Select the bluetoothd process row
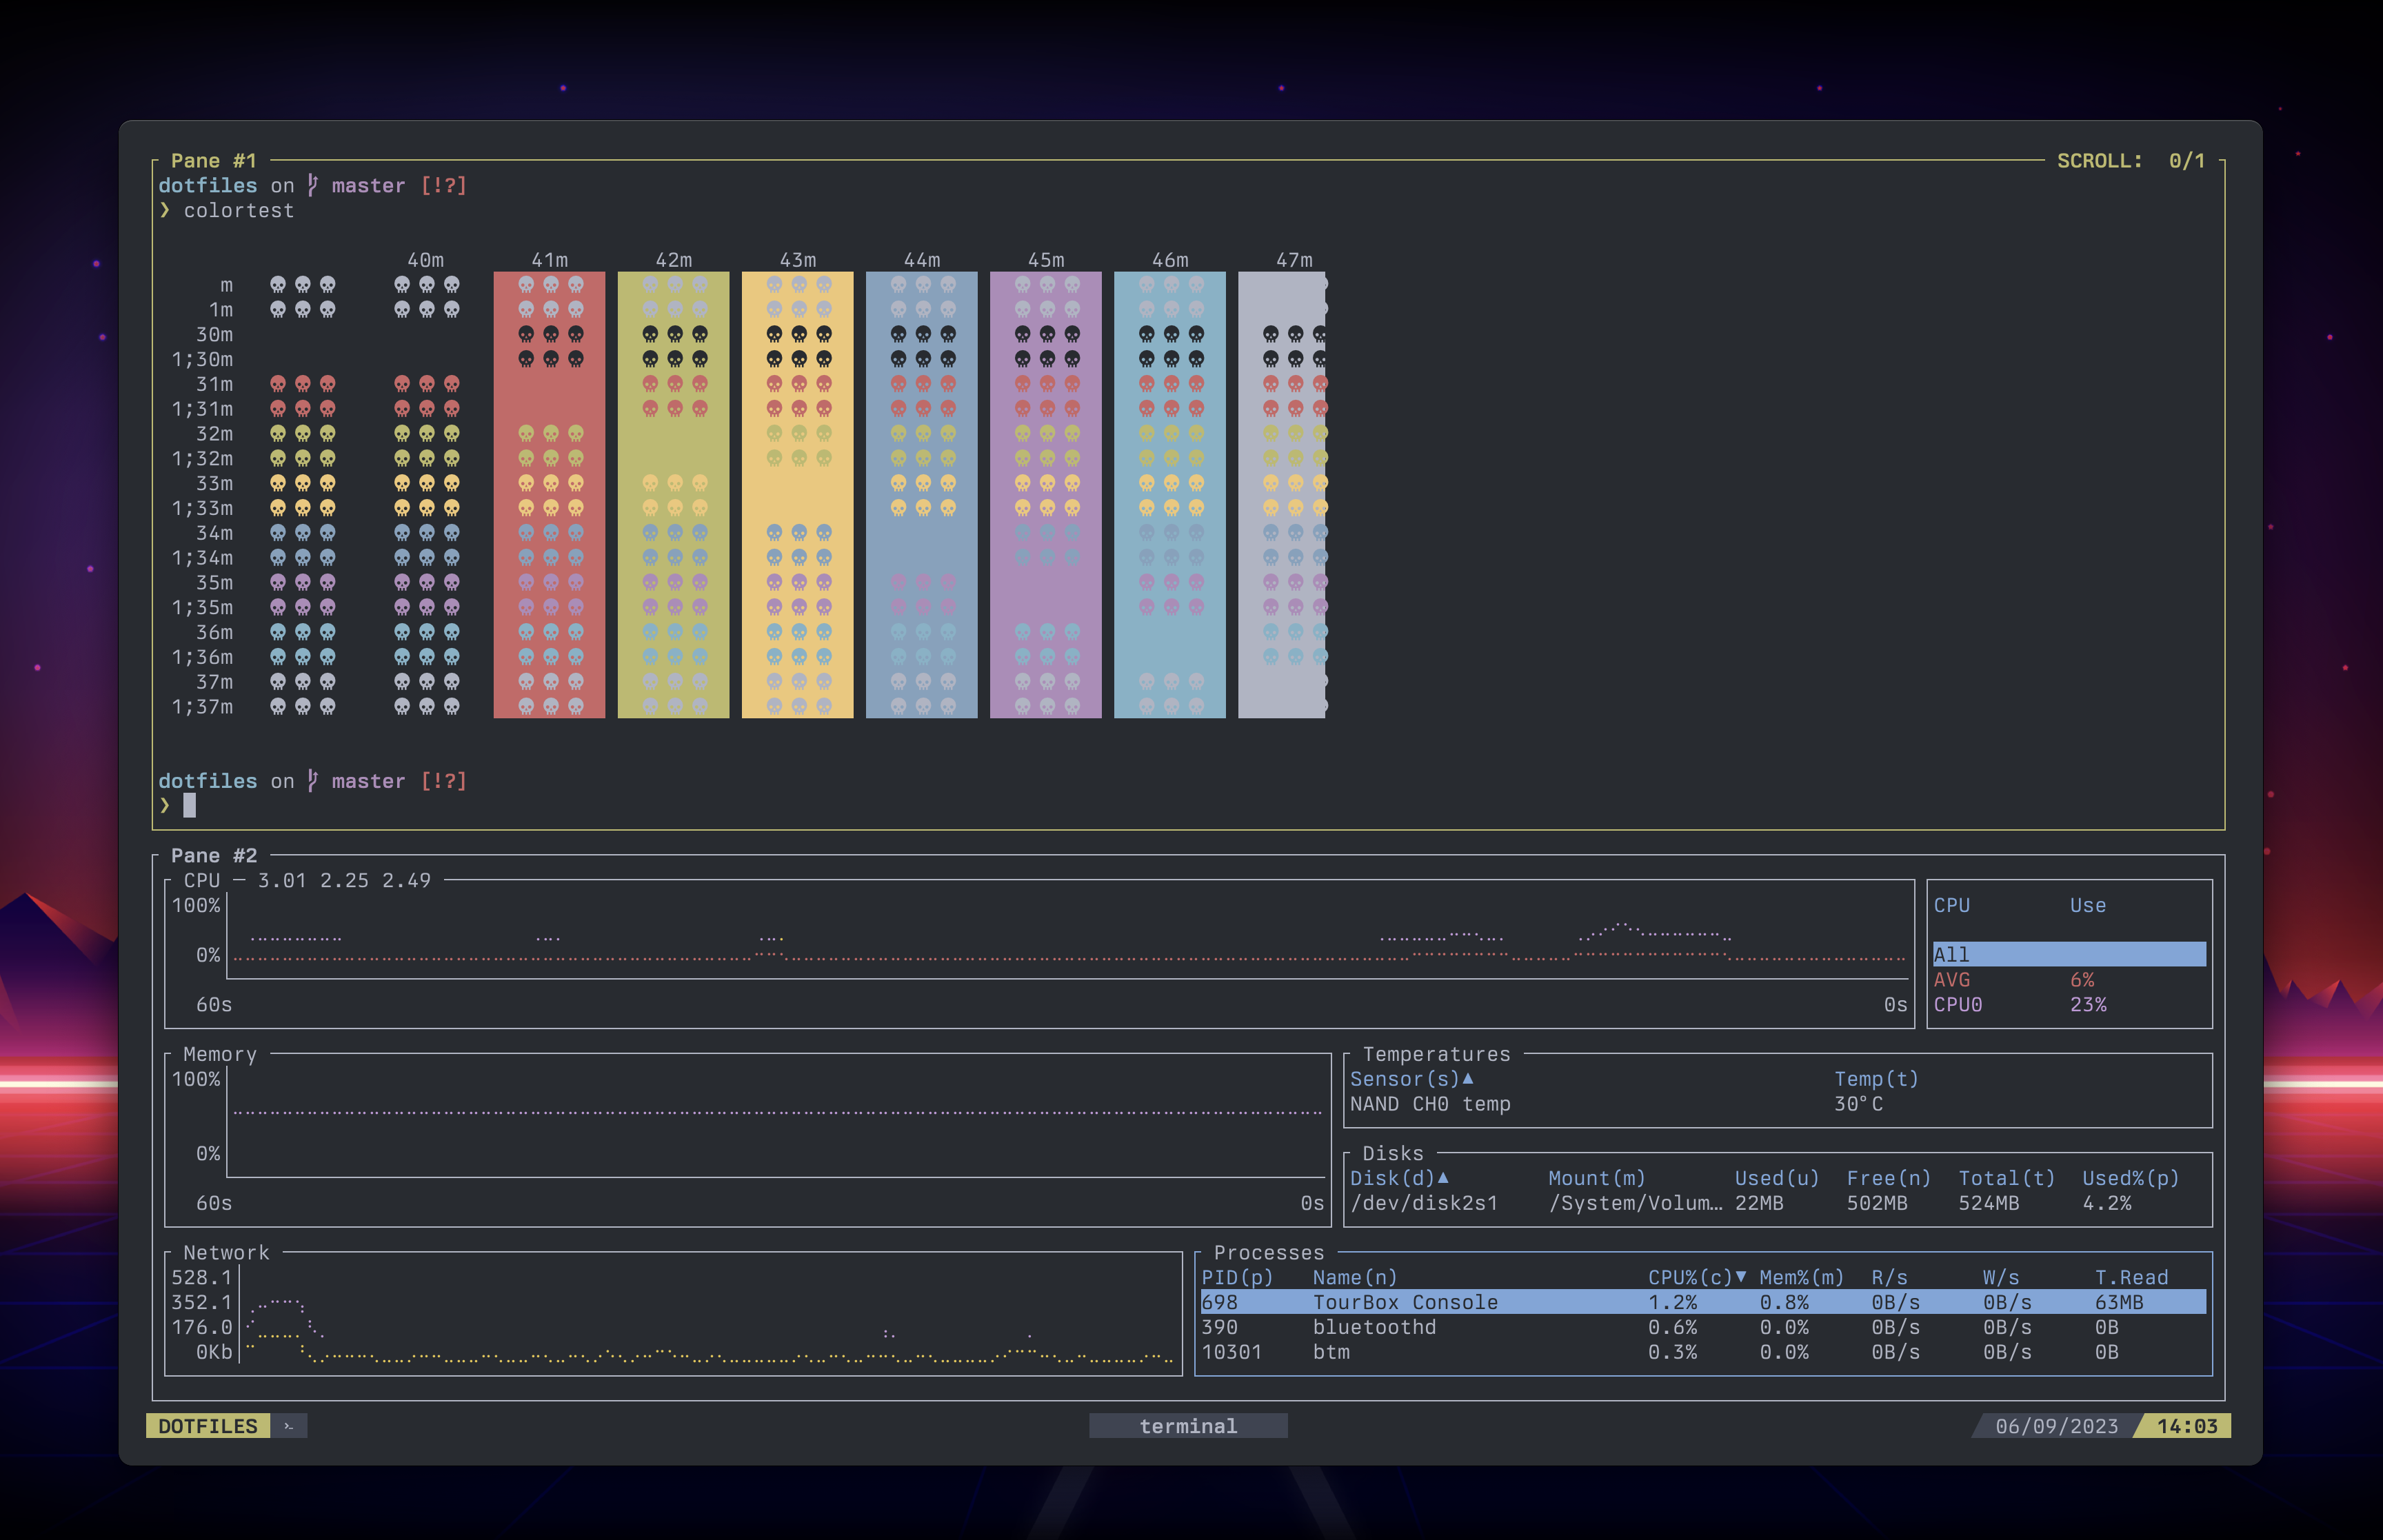 [x=1703, y=1326]
